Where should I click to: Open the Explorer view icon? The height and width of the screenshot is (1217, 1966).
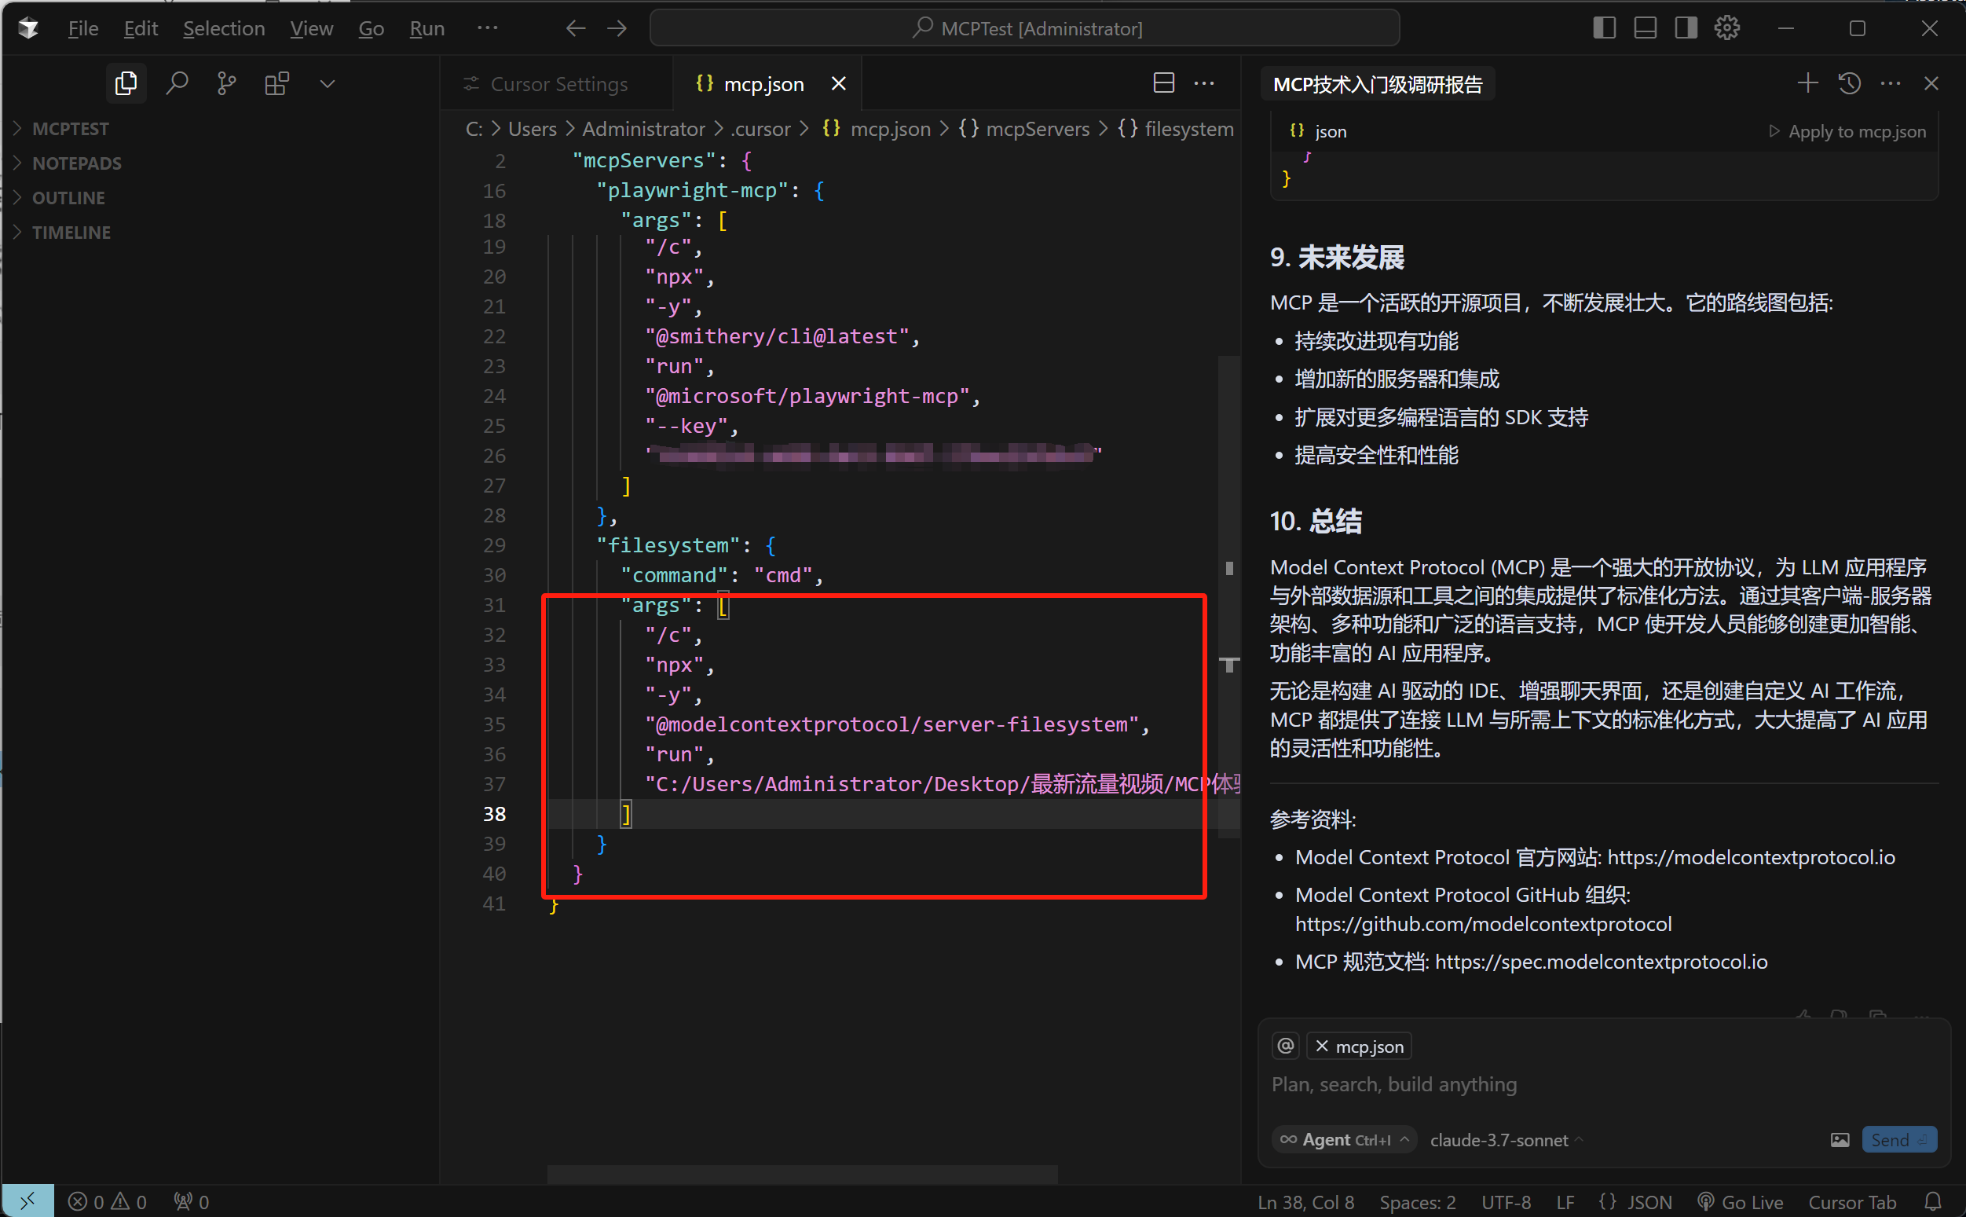126,84
